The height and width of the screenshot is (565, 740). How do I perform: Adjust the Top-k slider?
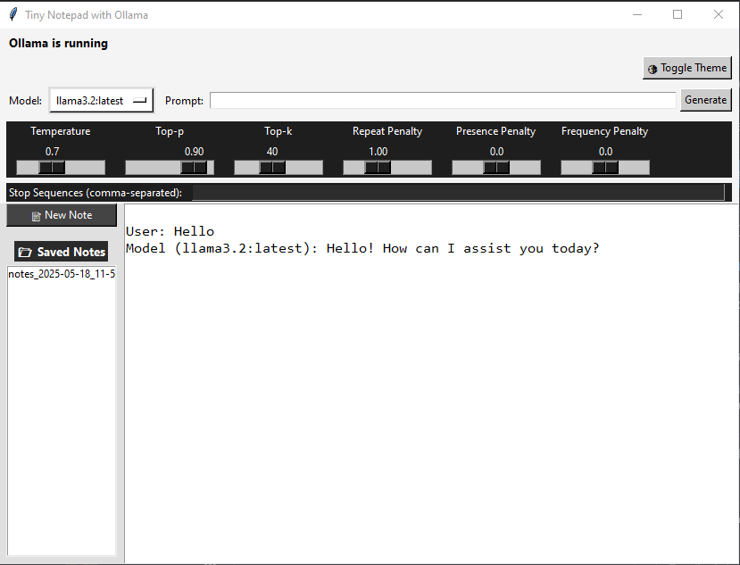(279, 167)
